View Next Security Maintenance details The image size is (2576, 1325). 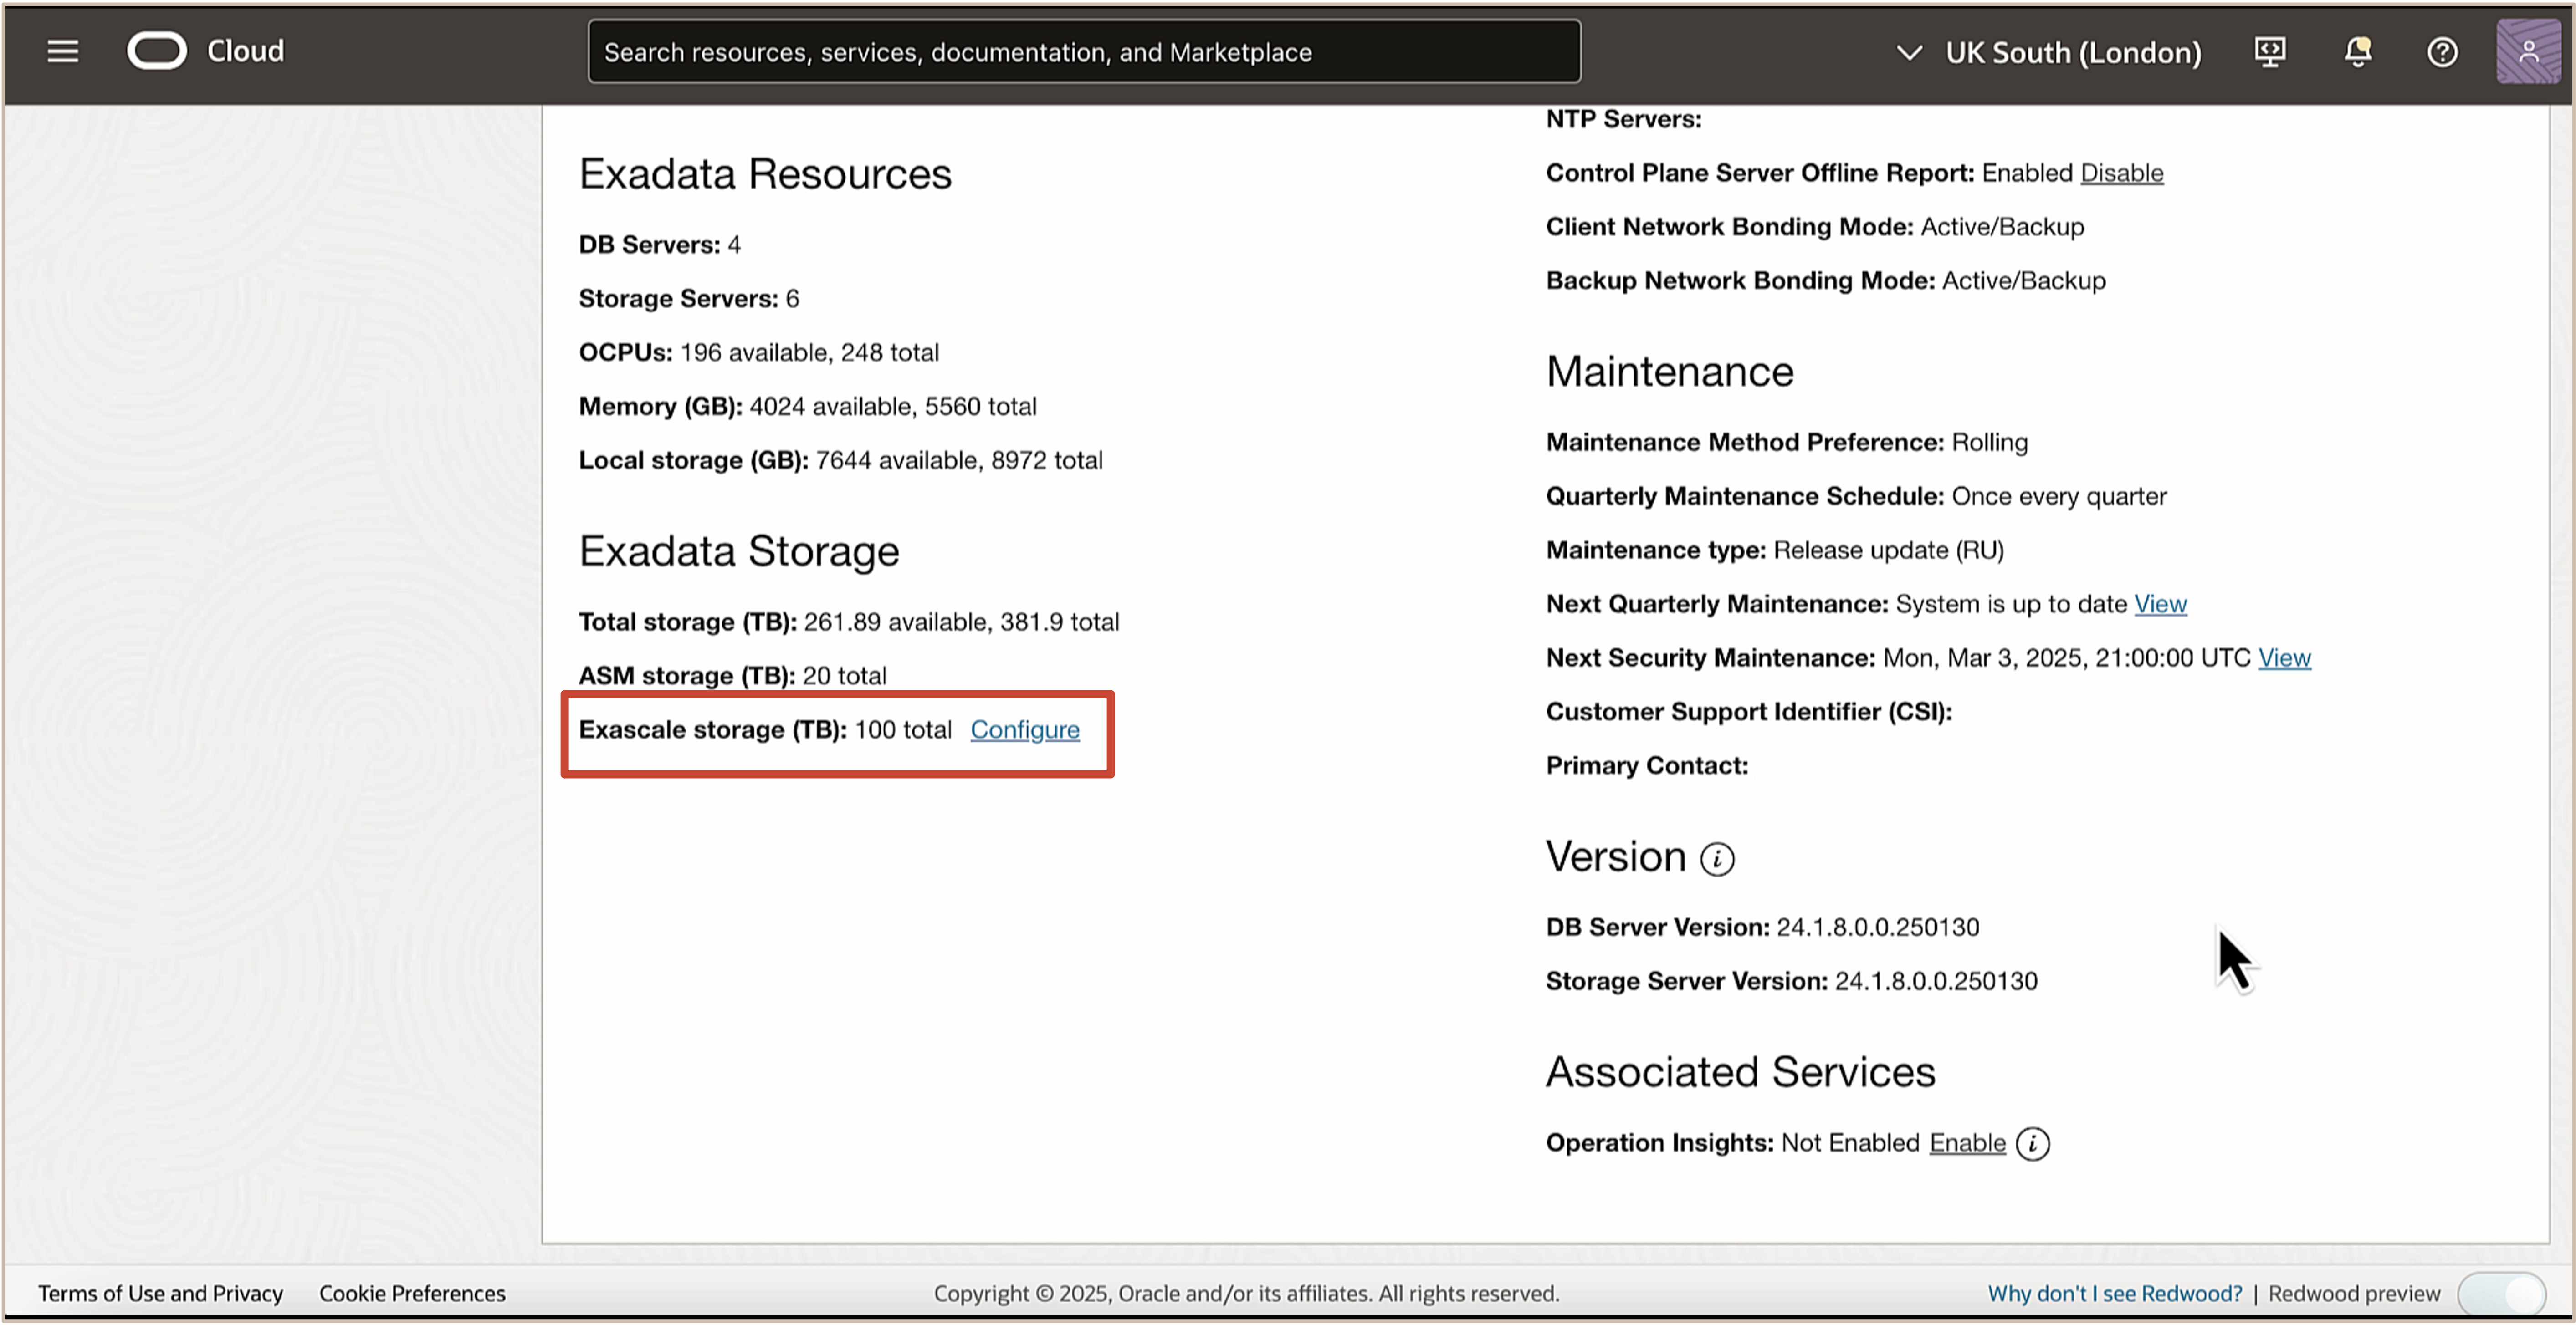click(x=2284, y=657)
